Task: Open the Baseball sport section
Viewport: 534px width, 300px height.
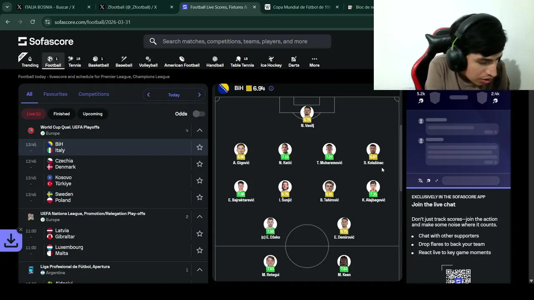Action: coord(124,61)
